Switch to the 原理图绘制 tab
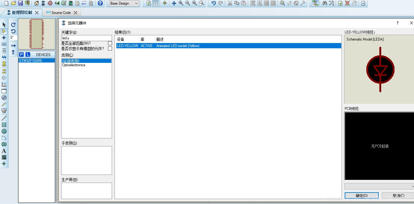Image resolution: width=414 pixels, height=204 pixels. point(22,13)
